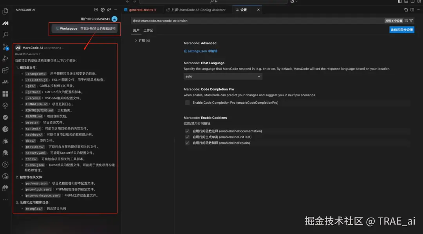This screenshot has width=423, height=234.
Task: Select the 工作区 settings scope tab
Action: [148, 30]
